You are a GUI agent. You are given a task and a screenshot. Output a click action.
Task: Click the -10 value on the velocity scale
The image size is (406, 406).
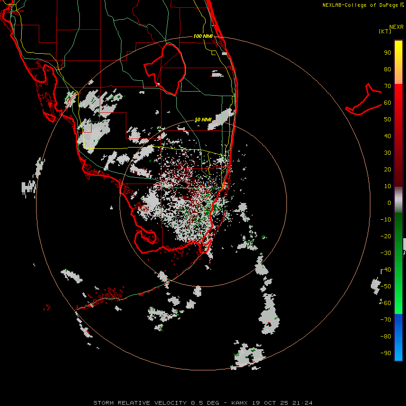click(386, 220)
